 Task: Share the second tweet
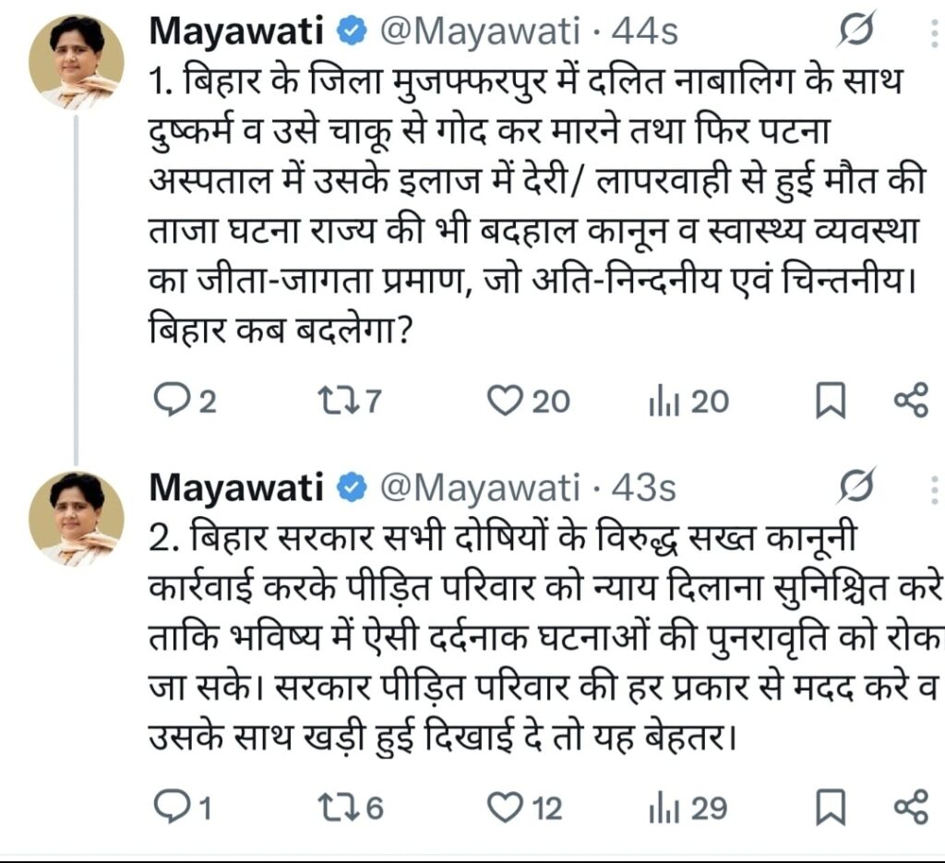point(911,807)
